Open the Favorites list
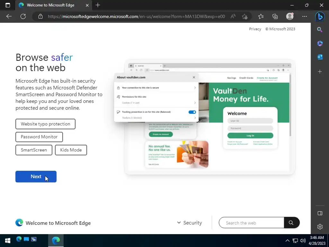Viewport: 329px width, 247px height. click(x=261, y=16)
